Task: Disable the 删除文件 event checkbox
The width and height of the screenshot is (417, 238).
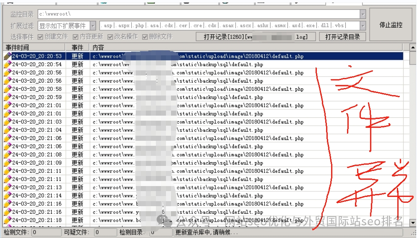Action: click(x=145, y=37)
